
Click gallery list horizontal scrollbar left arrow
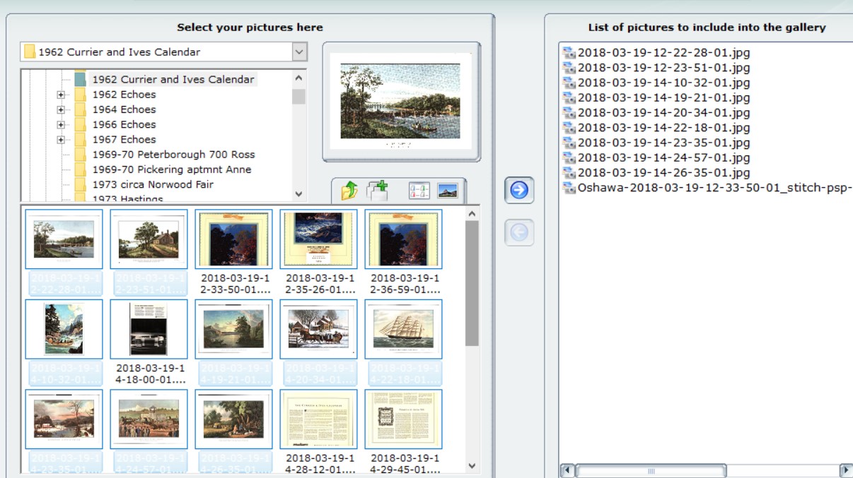[567, 470]
